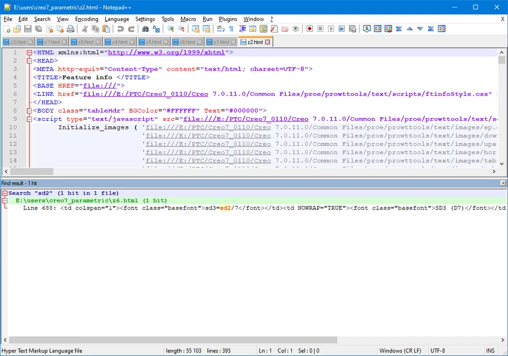Image resolution: width=508 pixels, height=356 pixels.
Task: Start macro recording with red dot icon
Action: pyautogui.click(x=309, y=29)
